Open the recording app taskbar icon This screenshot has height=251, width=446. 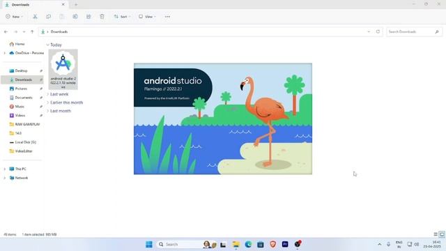point(298,244)
